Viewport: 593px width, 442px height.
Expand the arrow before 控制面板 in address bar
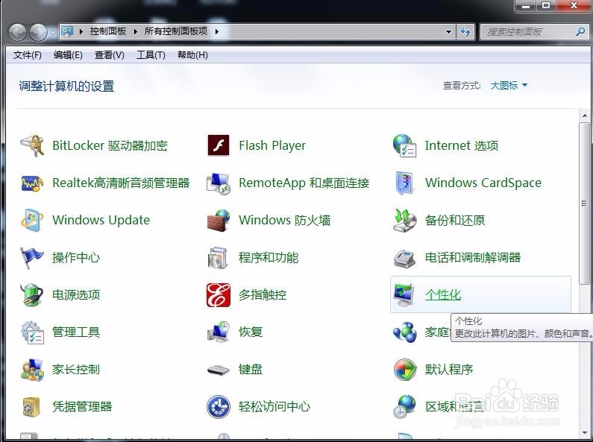click(x=81, y=31)
